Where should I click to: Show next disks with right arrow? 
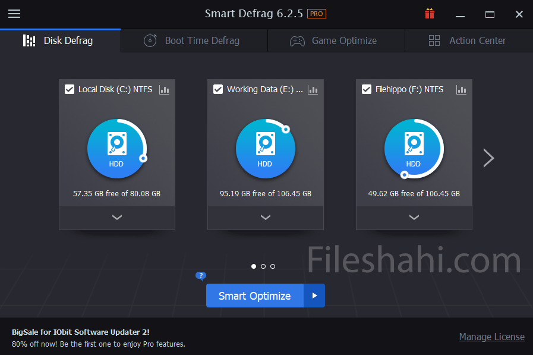[x=488, y=158]
